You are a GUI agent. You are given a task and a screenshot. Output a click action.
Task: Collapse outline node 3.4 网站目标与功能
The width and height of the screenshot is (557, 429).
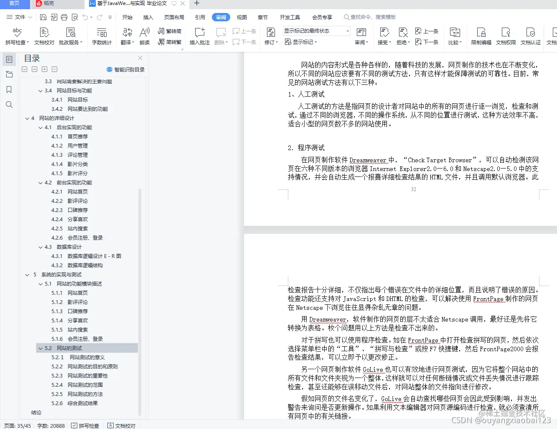tap(41, 91)
